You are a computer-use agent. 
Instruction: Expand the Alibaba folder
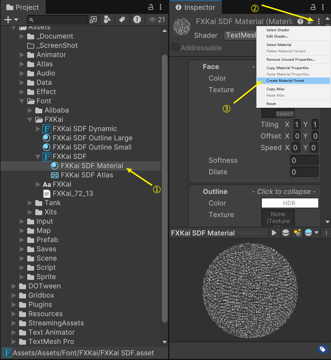30,110
